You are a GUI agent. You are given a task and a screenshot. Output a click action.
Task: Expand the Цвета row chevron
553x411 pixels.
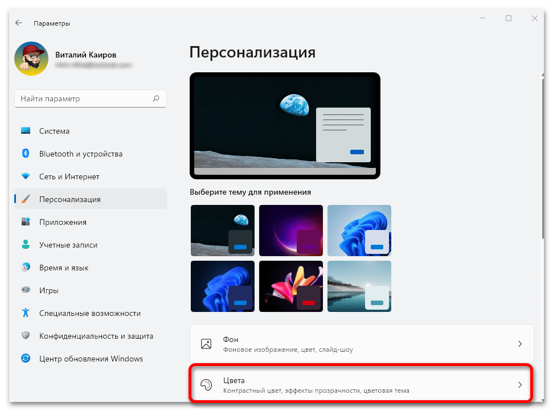[520, 385]
